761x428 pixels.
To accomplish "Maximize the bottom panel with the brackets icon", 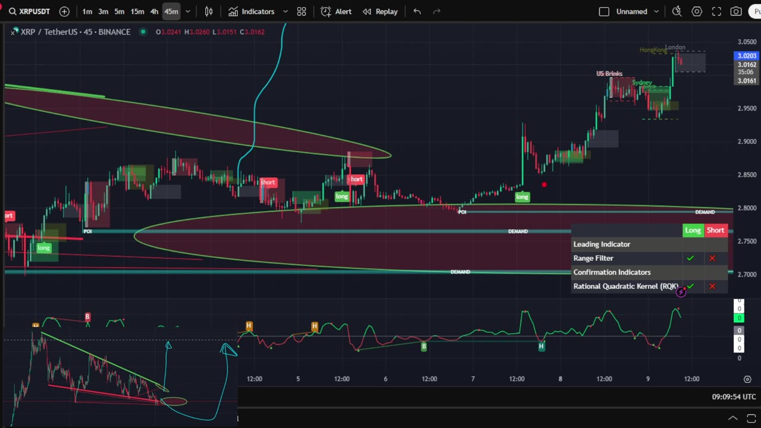I will click(751, 418).
